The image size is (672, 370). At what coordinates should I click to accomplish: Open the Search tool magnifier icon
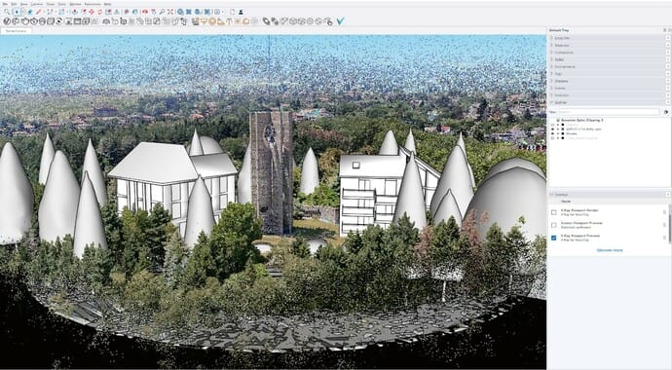(7, 12)
